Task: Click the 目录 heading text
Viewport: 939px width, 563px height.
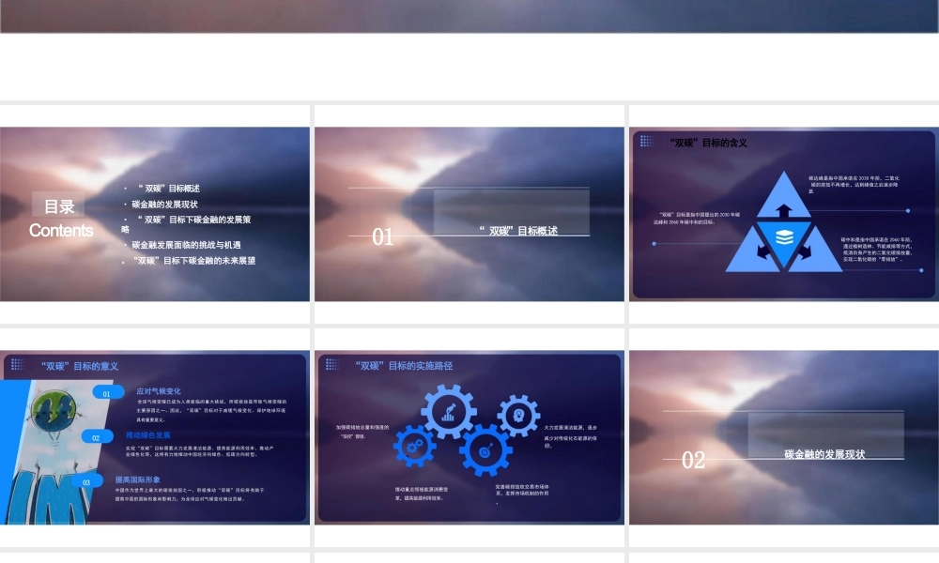Action: [x=59, y=207]
